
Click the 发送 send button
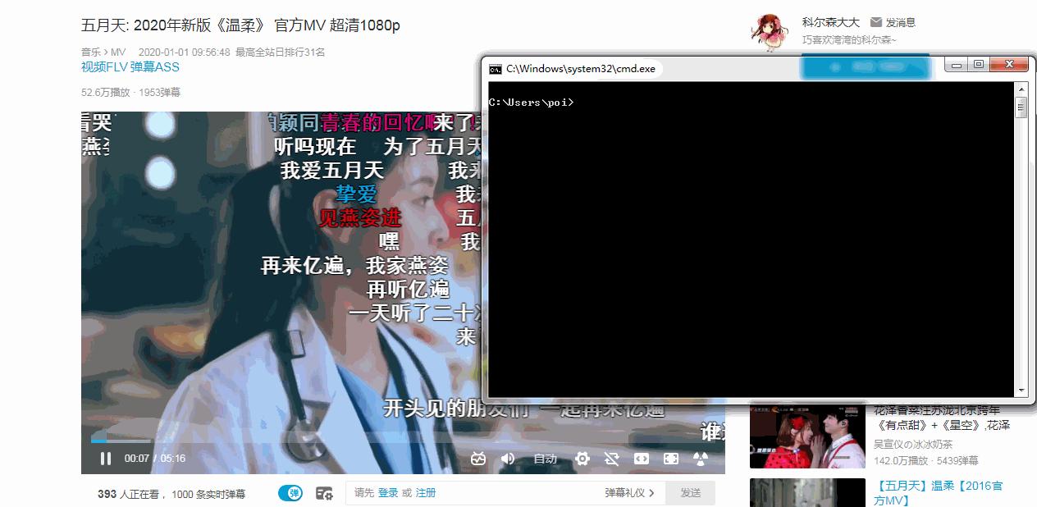(x=690, y=493)
